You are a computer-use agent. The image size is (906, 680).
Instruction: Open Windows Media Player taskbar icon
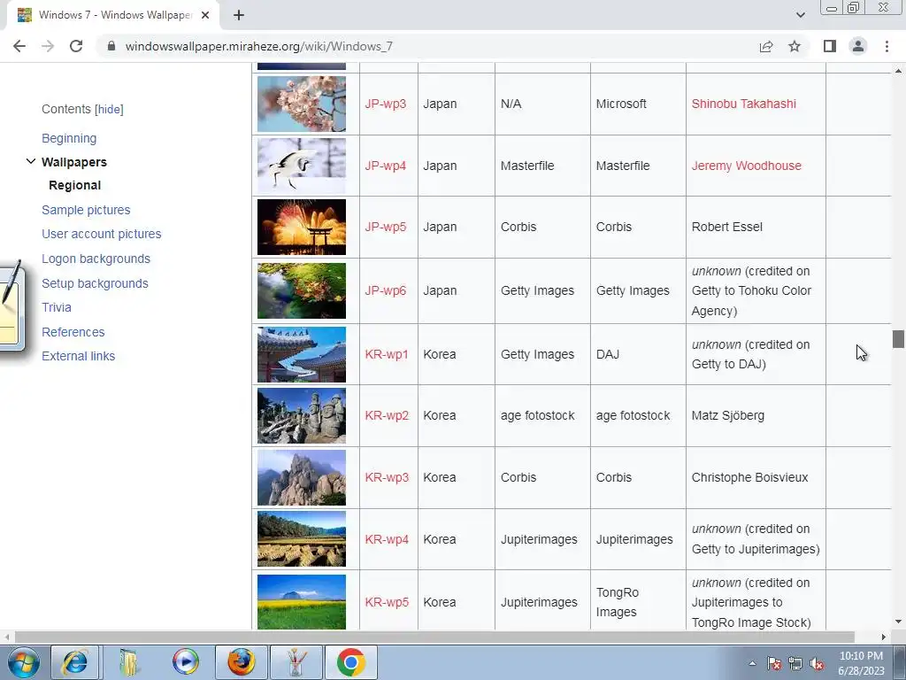186,662
